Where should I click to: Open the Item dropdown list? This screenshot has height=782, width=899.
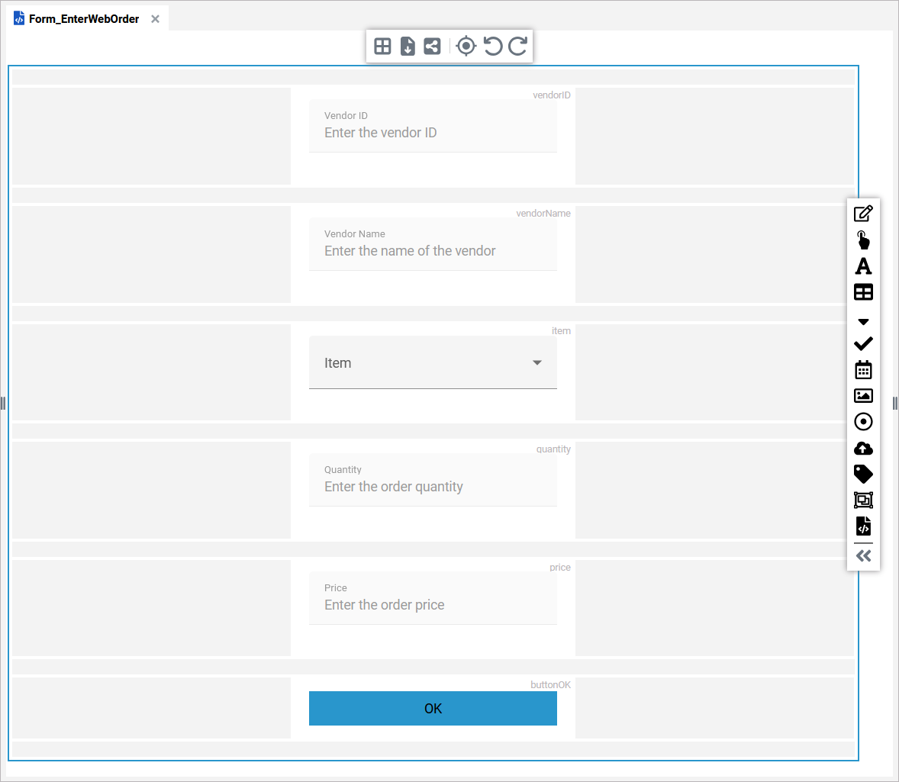point(433,362)
